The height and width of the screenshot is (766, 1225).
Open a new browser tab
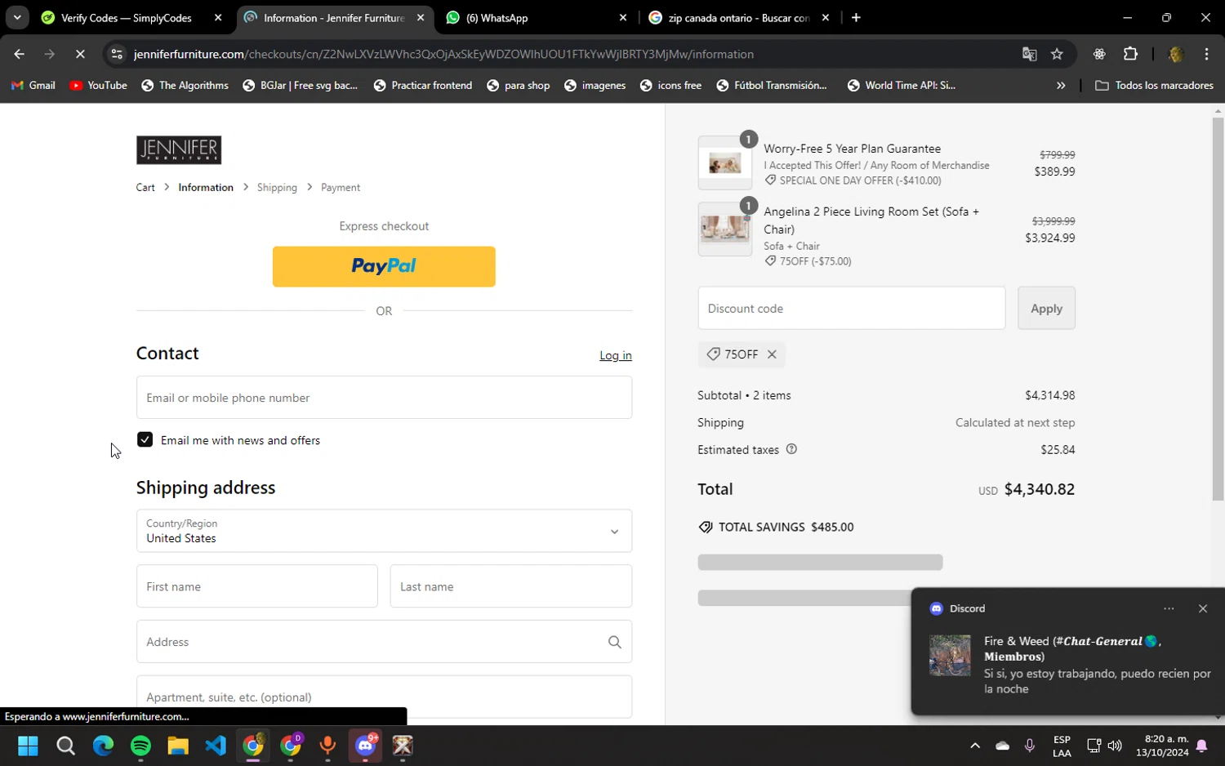pyautogui.click(x=856, y=17)
